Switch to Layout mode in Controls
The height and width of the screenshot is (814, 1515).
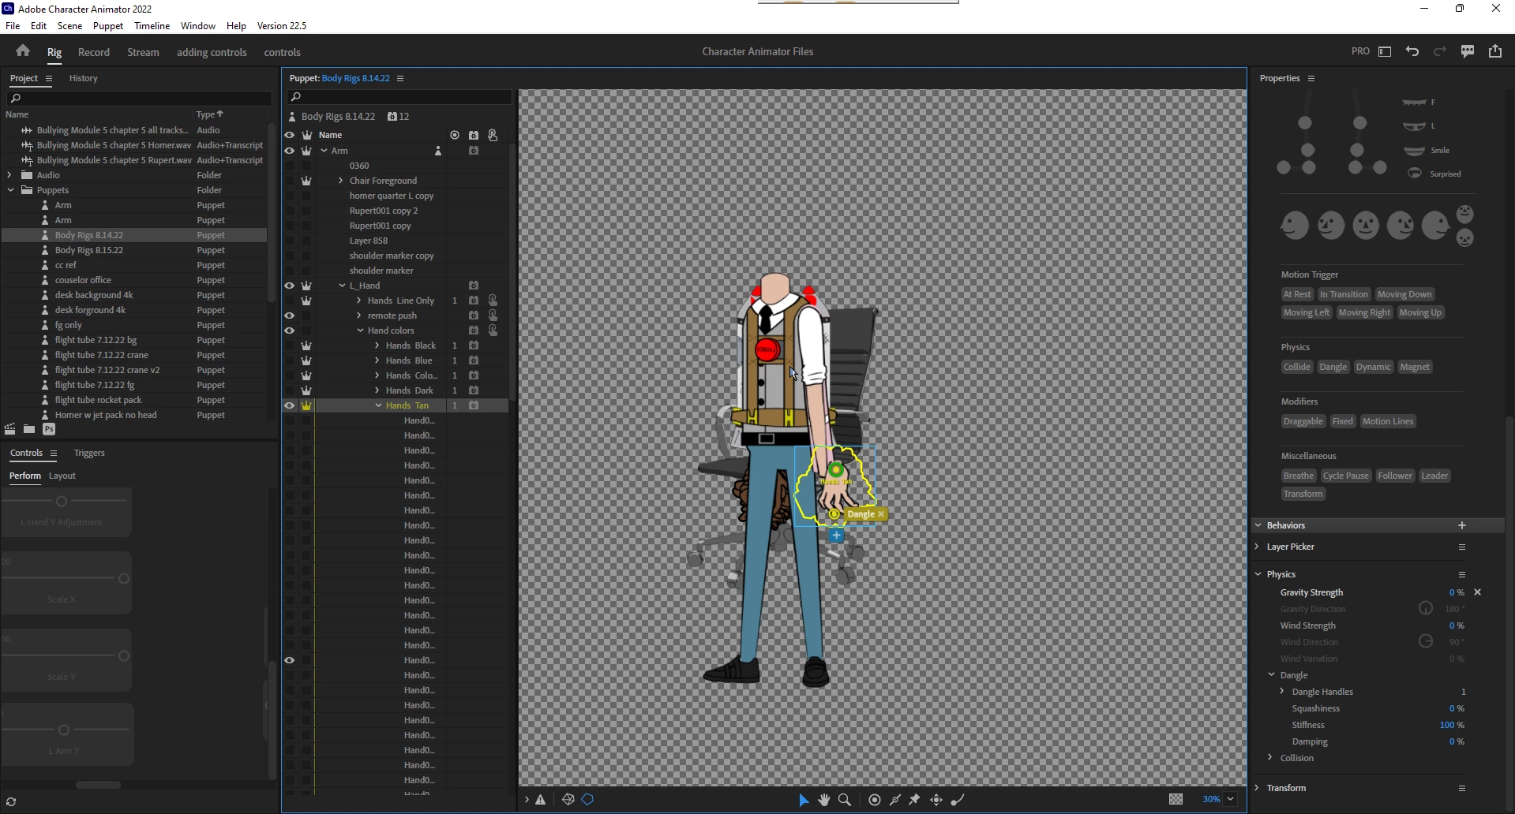point(62,476)
